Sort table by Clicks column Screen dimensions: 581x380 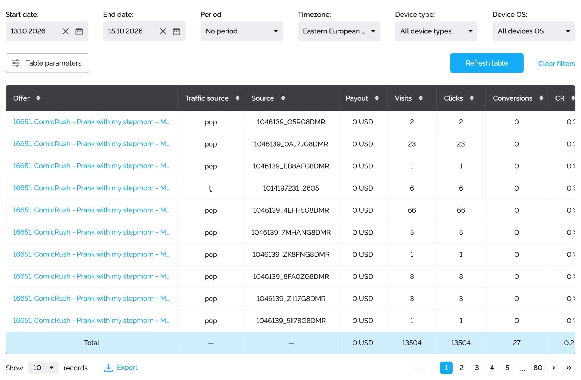tap(472, 98)
